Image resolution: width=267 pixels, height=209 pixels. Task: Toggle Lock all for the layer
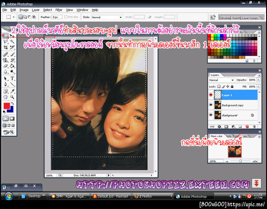pos(232,86)
